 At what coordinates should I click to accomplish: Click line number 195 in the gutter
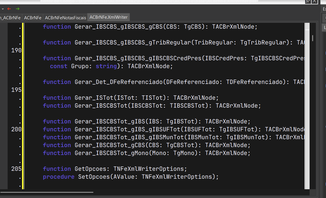click(x=16, y=90)
